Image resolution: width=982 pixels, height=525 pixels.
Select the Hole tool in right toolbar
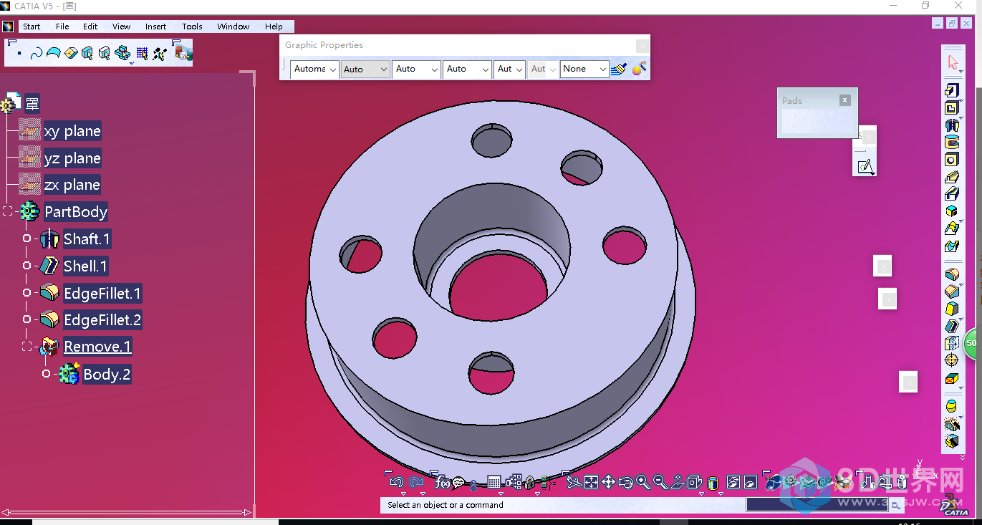click(x=952, y=160)
